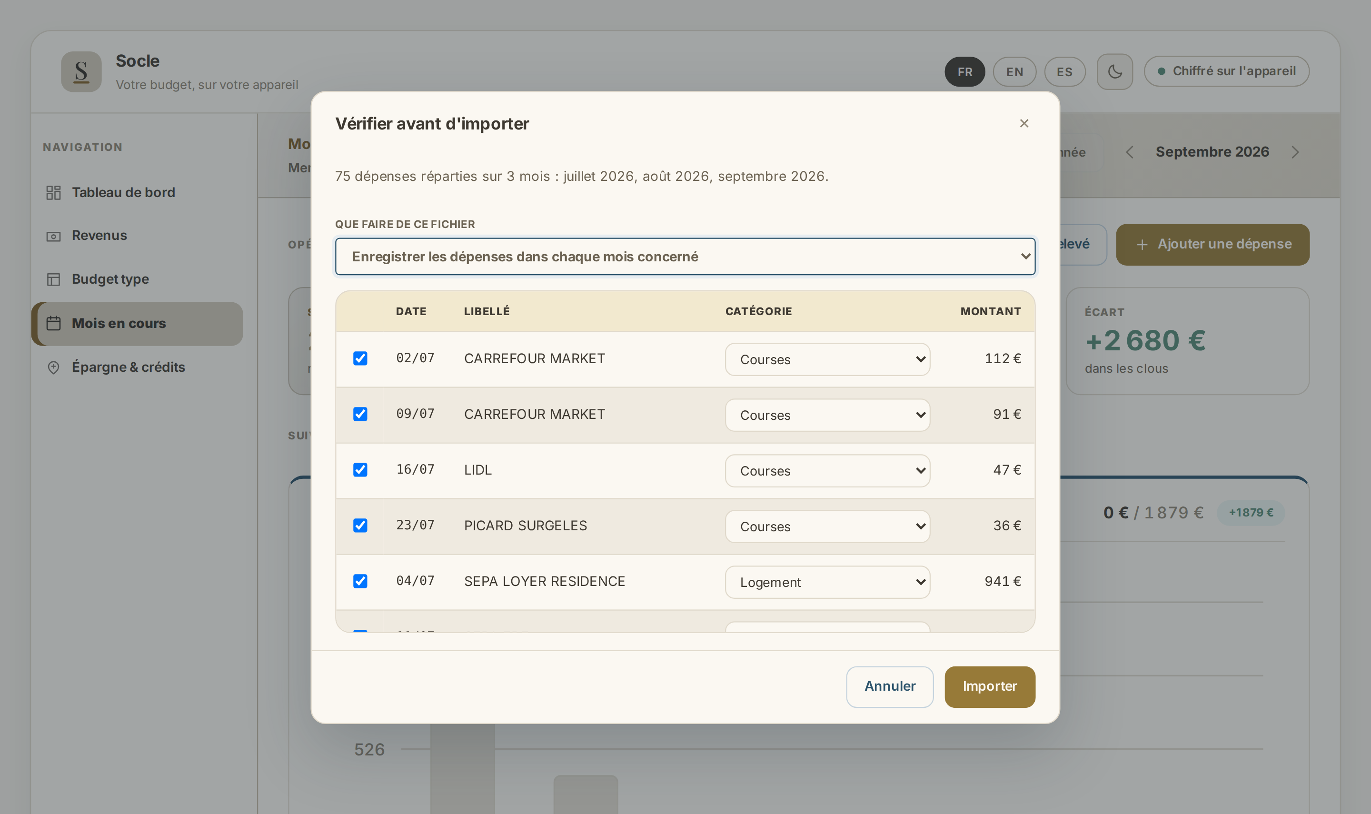Change Logement category for SEPA LOYER RESIDENCE
Viewport: 1371px width, 814px height.
click(x=827, y=582)
